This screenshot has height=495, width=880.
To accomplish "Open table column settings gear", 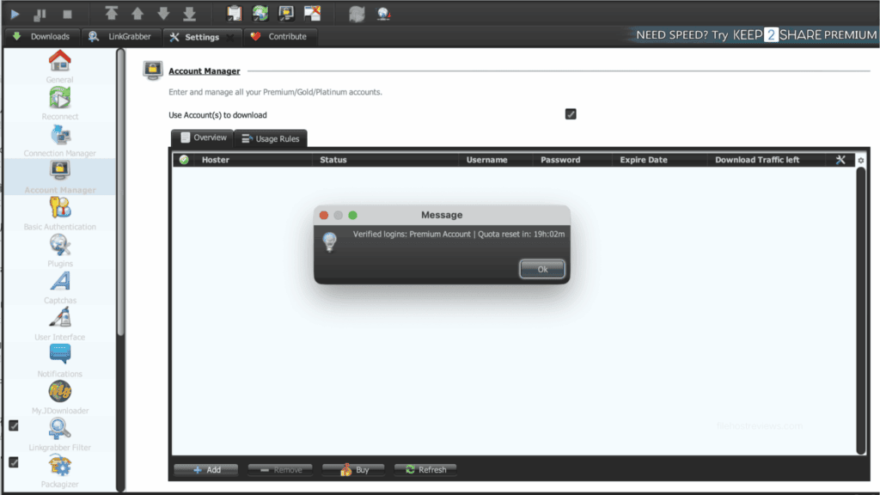I will tap(861, 161).
